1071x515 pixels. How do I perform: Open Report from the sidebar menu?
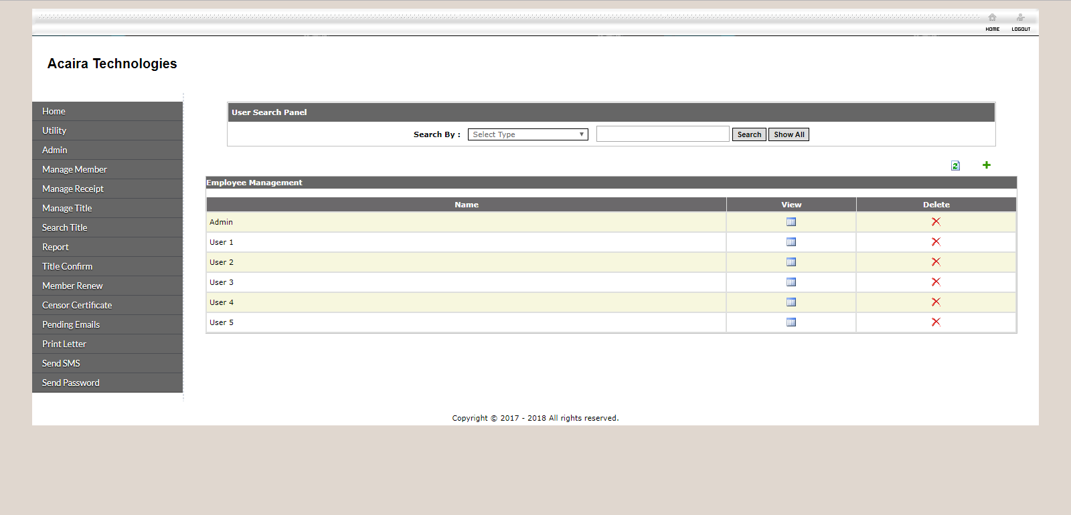(56, 247)
